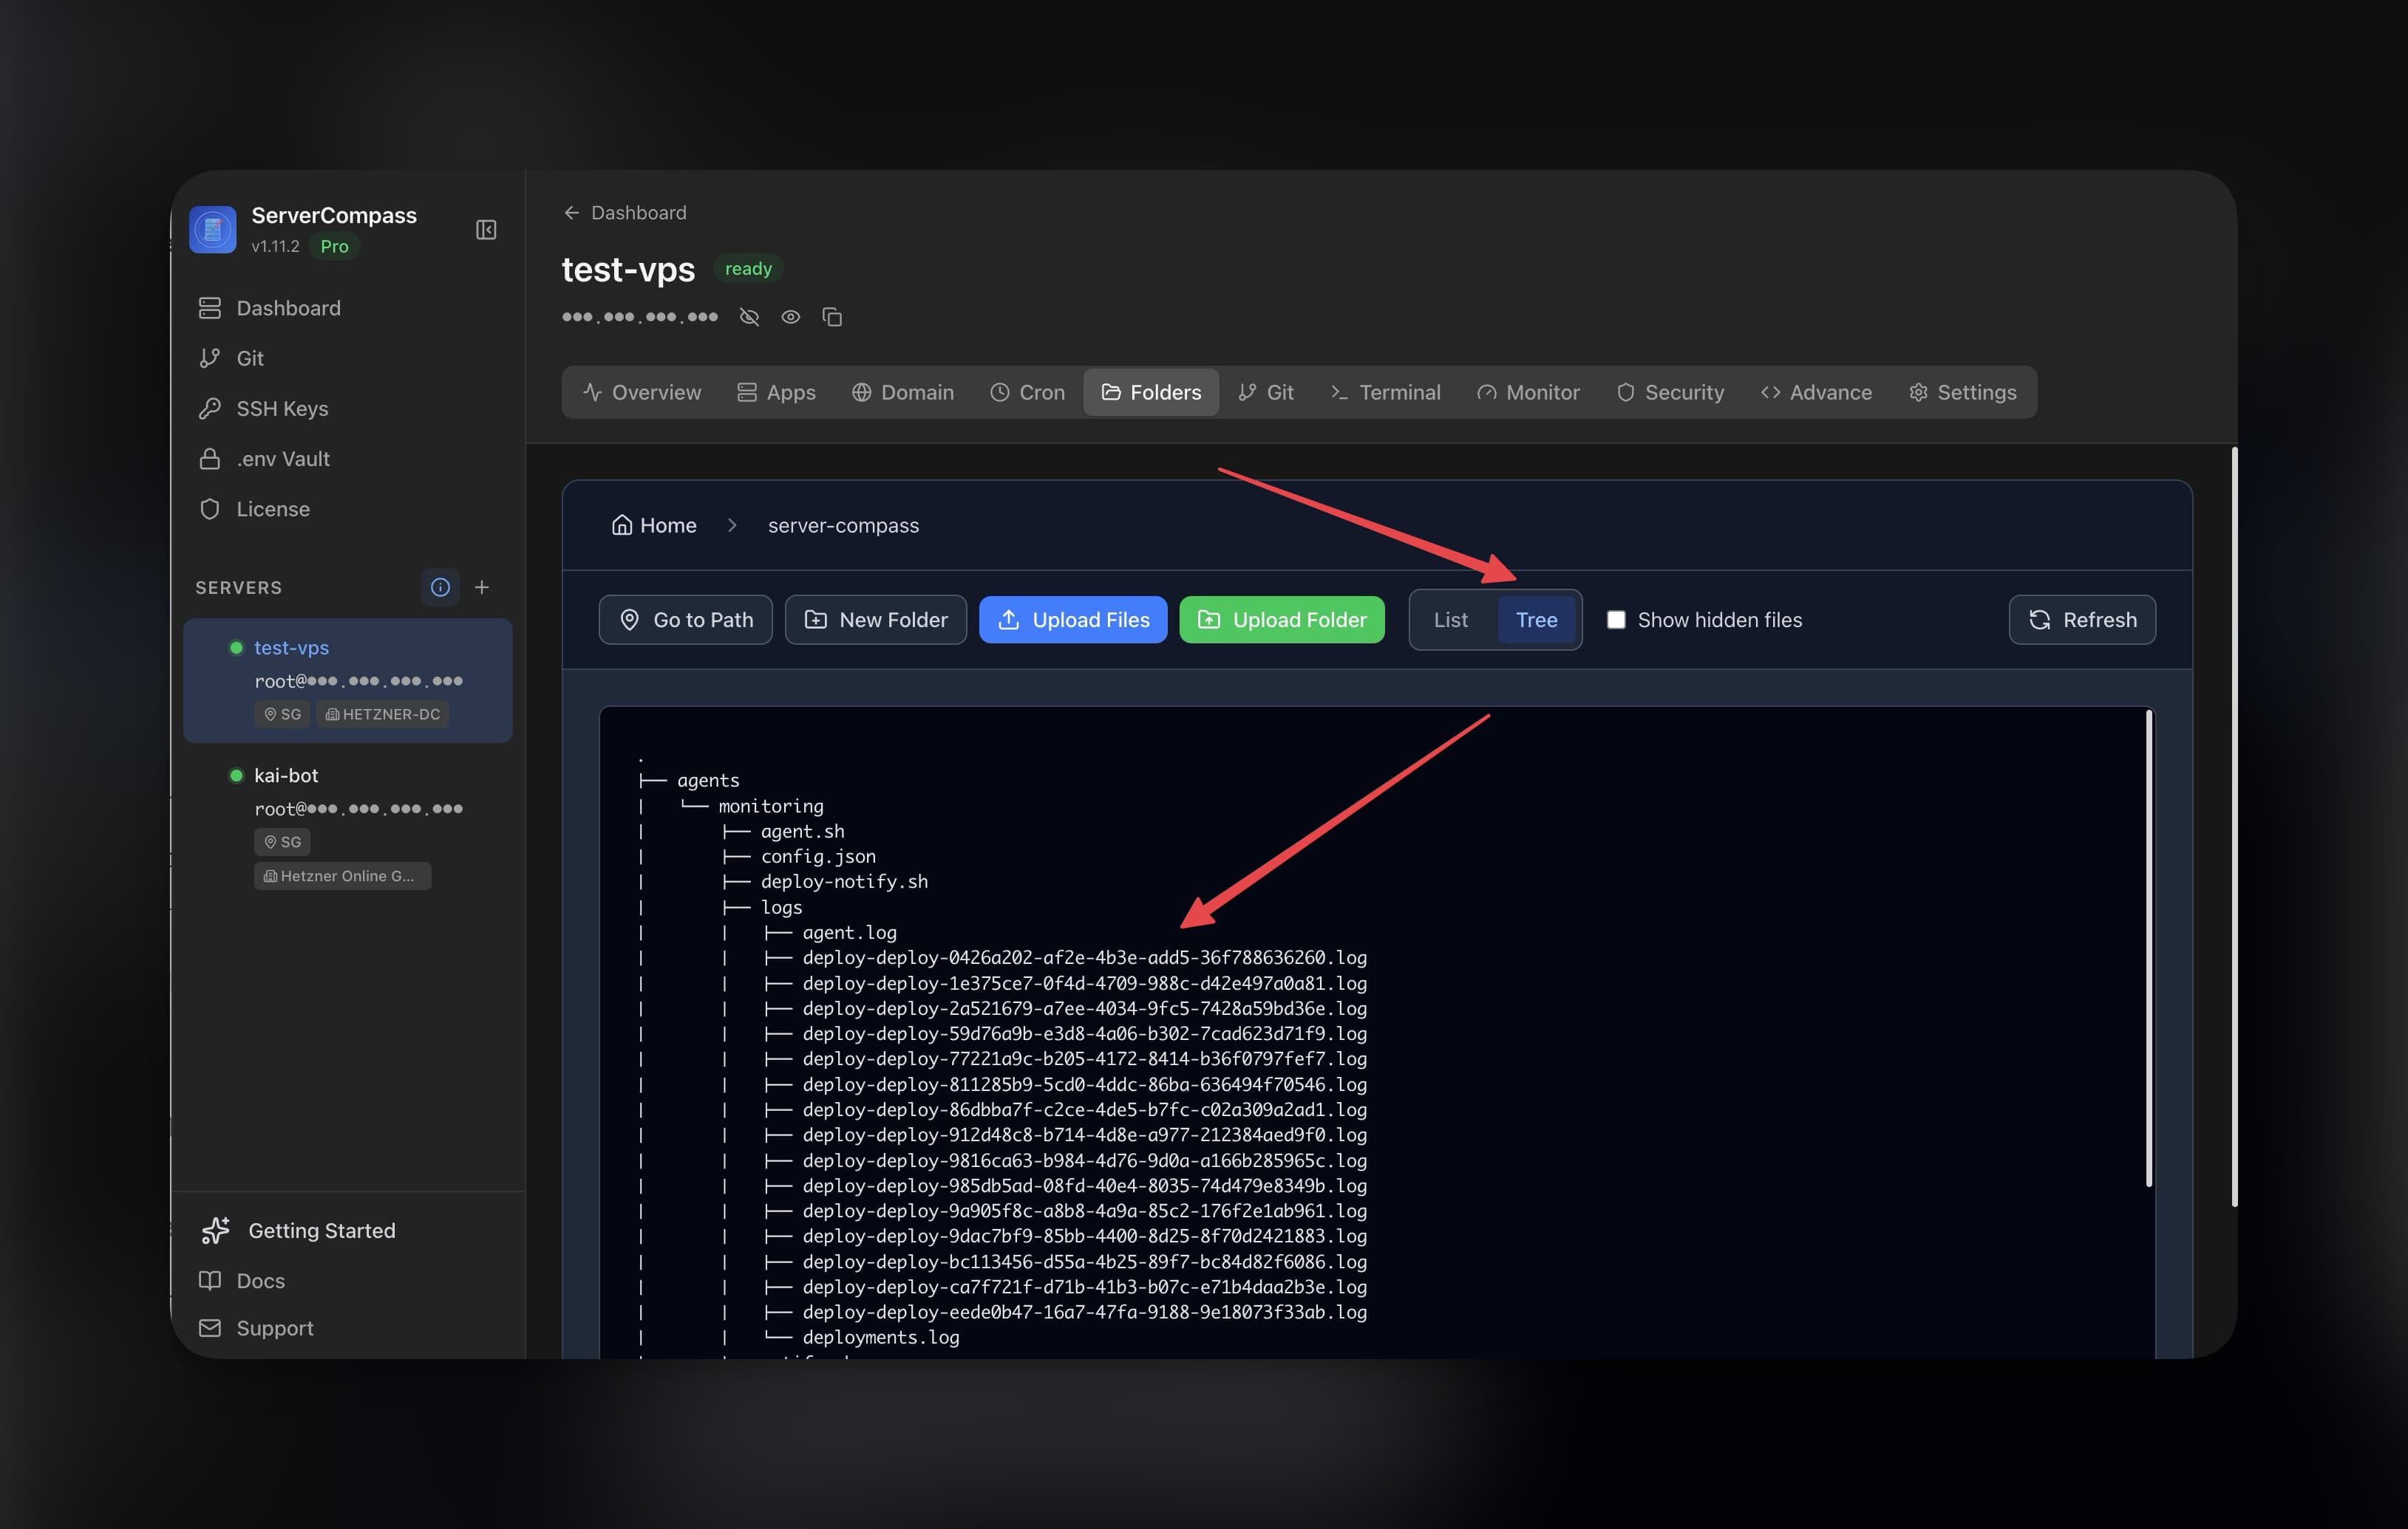The image size is (2408, 1529).
Task: Click Upload Folder button
Action: (x=1282, y=620)
